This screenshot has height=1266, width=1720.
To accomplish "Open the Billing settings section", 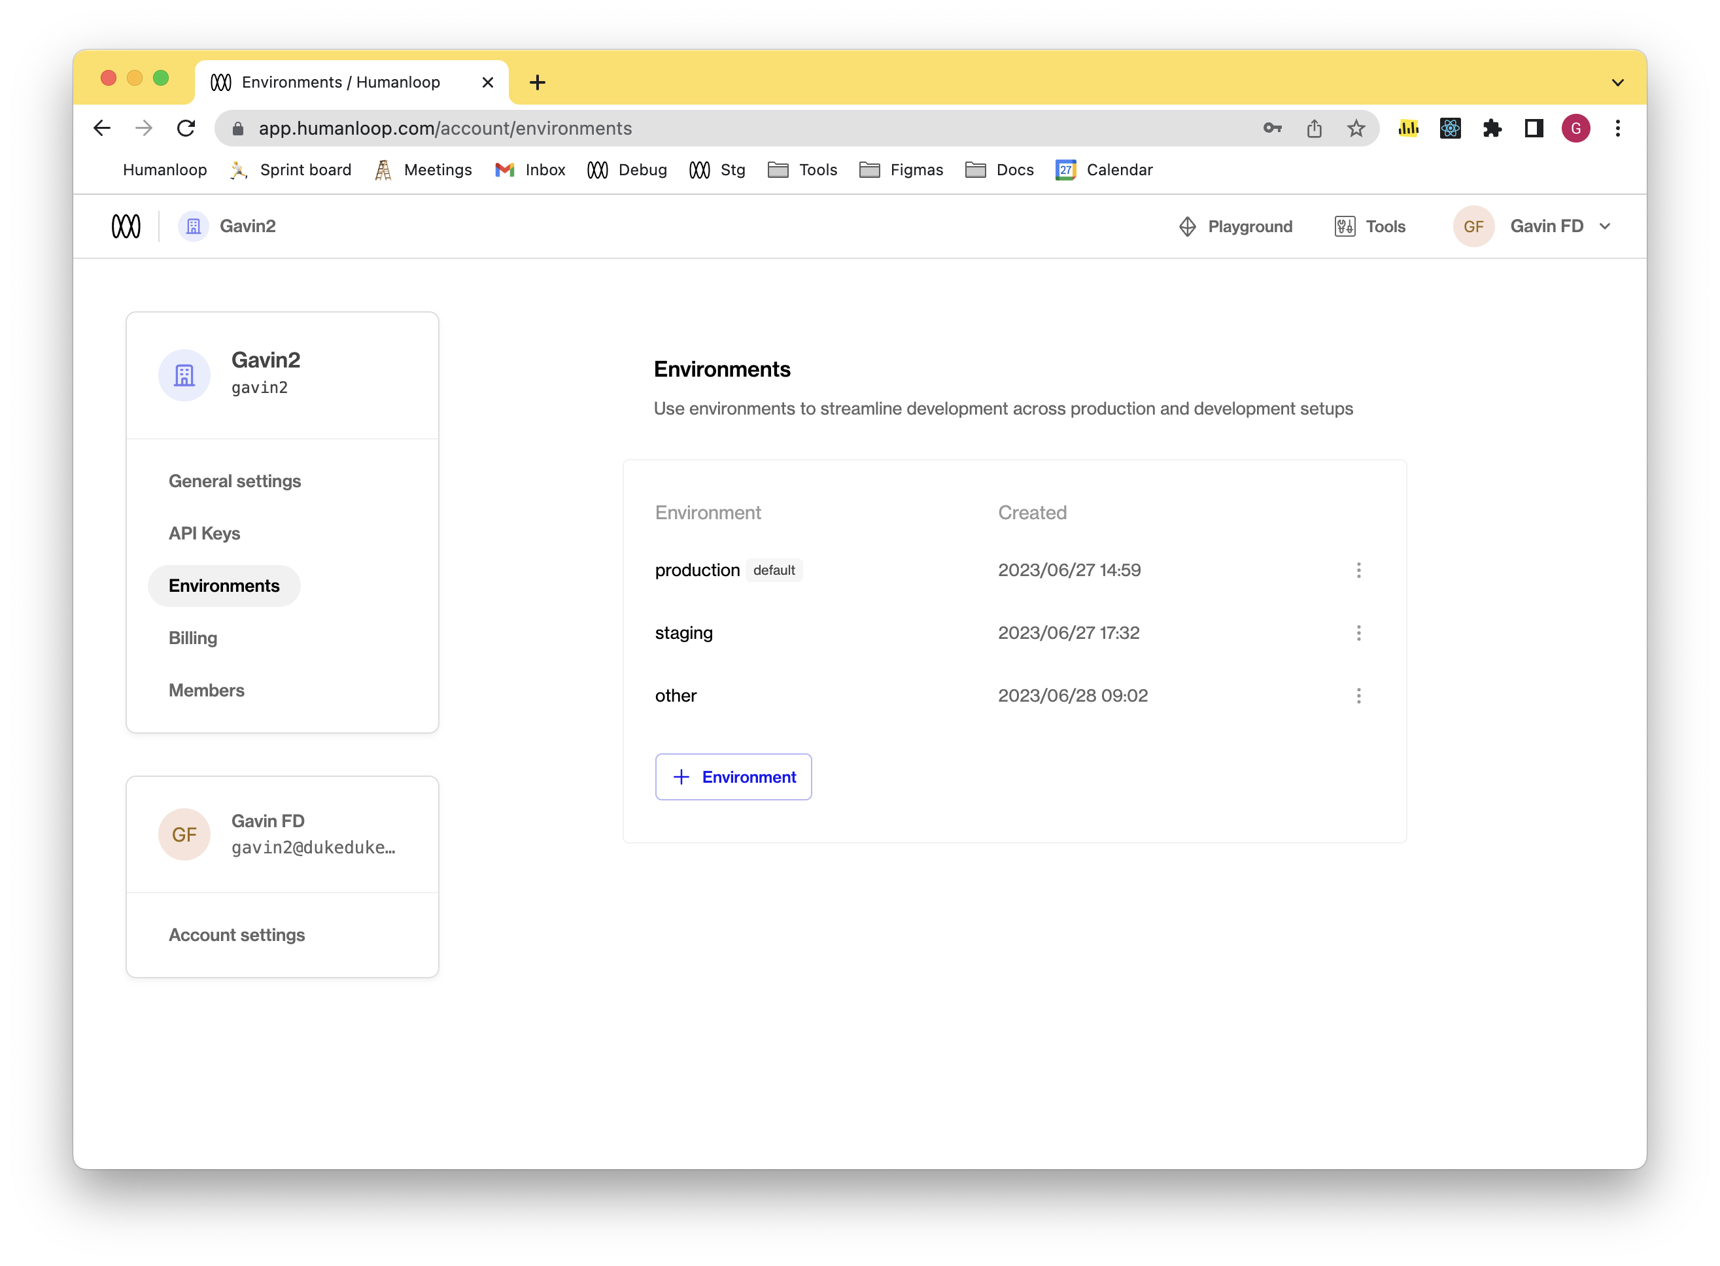I will (x=192, y=638).
